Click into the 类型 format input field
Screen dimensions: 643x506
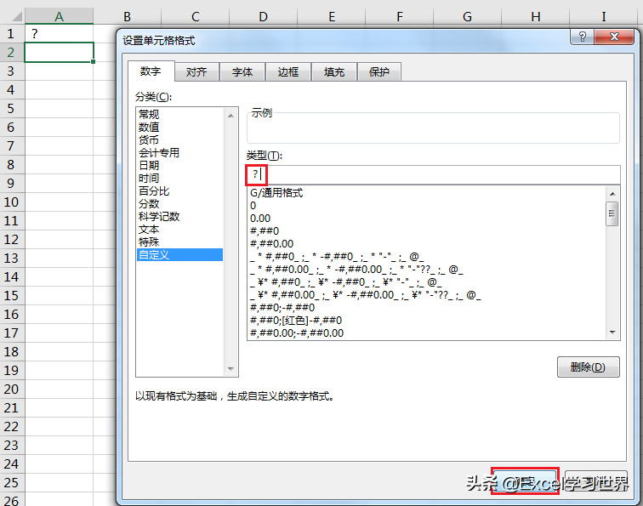pos(434,175)
